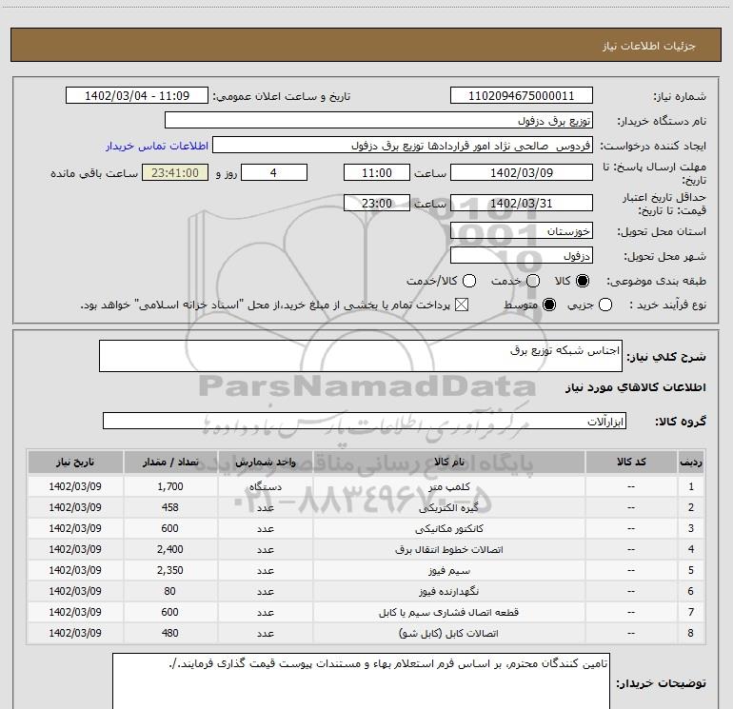
Task: Click the delivery city field دزفول
Action: point(522,256)
